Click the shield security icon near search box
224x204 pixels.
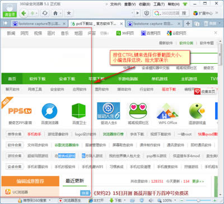click(x=147, y=13)
